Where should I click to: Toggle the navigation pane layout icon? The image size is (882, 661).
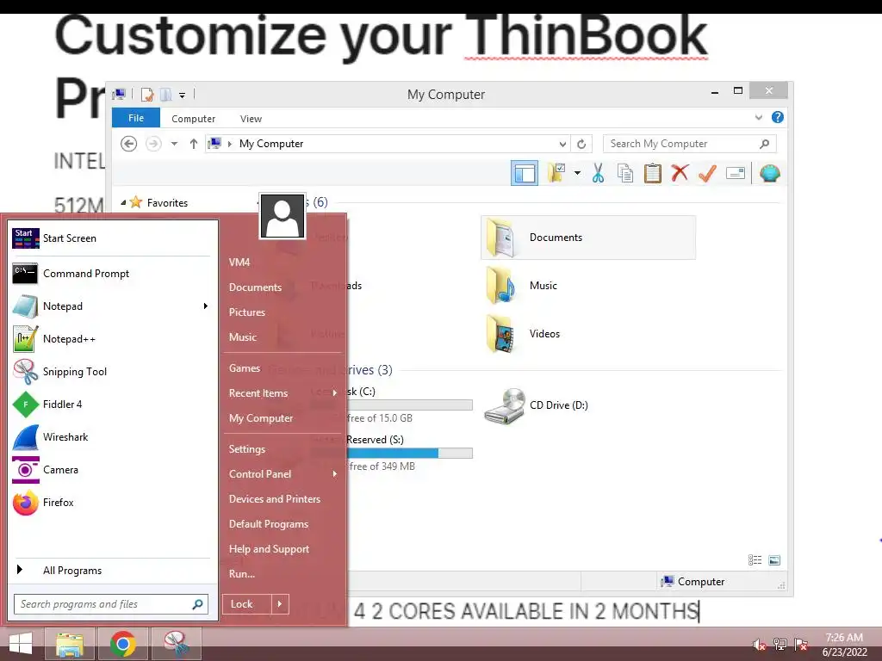pos(525,173)
